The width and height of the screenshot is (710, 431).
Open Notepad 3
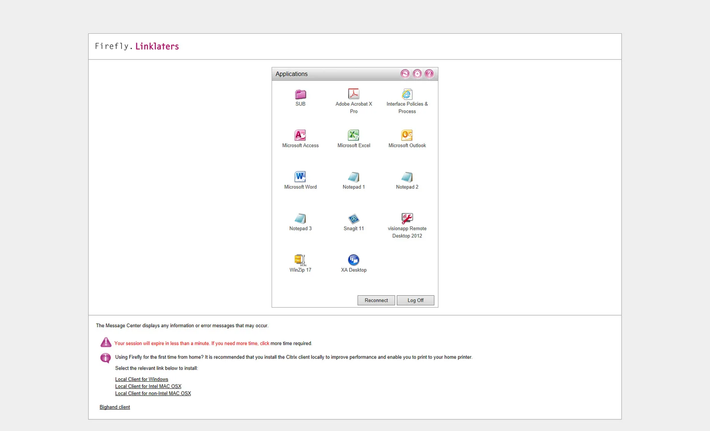pos(300,222)
